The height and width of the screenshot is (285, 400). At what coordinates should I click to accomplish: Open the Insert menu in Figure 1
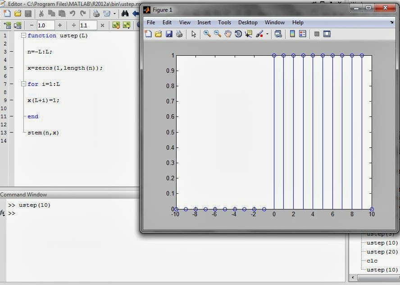click(204, 22)
